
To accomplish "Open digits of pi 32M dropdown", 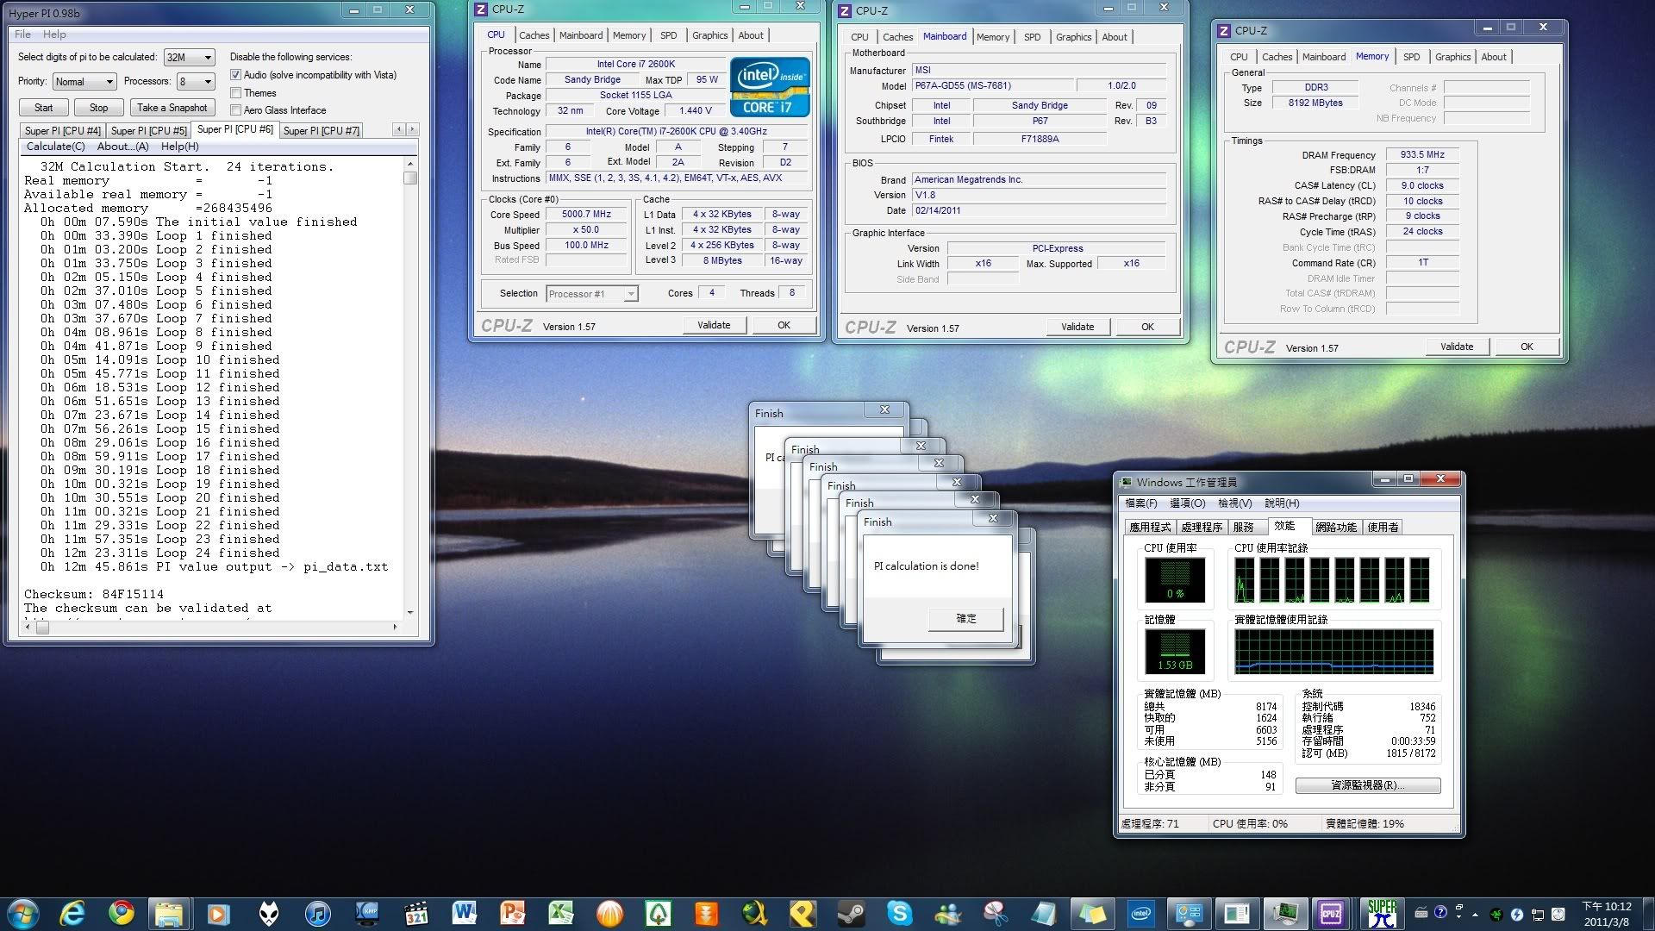I will point(189,57).
